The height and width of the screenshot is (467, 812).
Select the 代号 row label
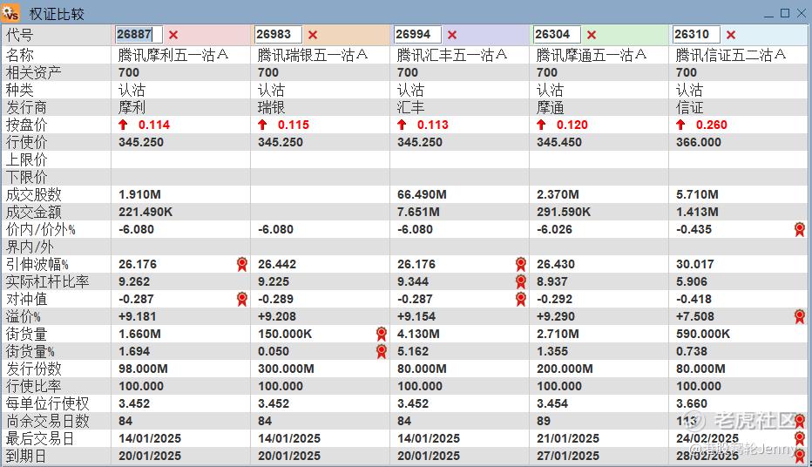pos(19,35)
